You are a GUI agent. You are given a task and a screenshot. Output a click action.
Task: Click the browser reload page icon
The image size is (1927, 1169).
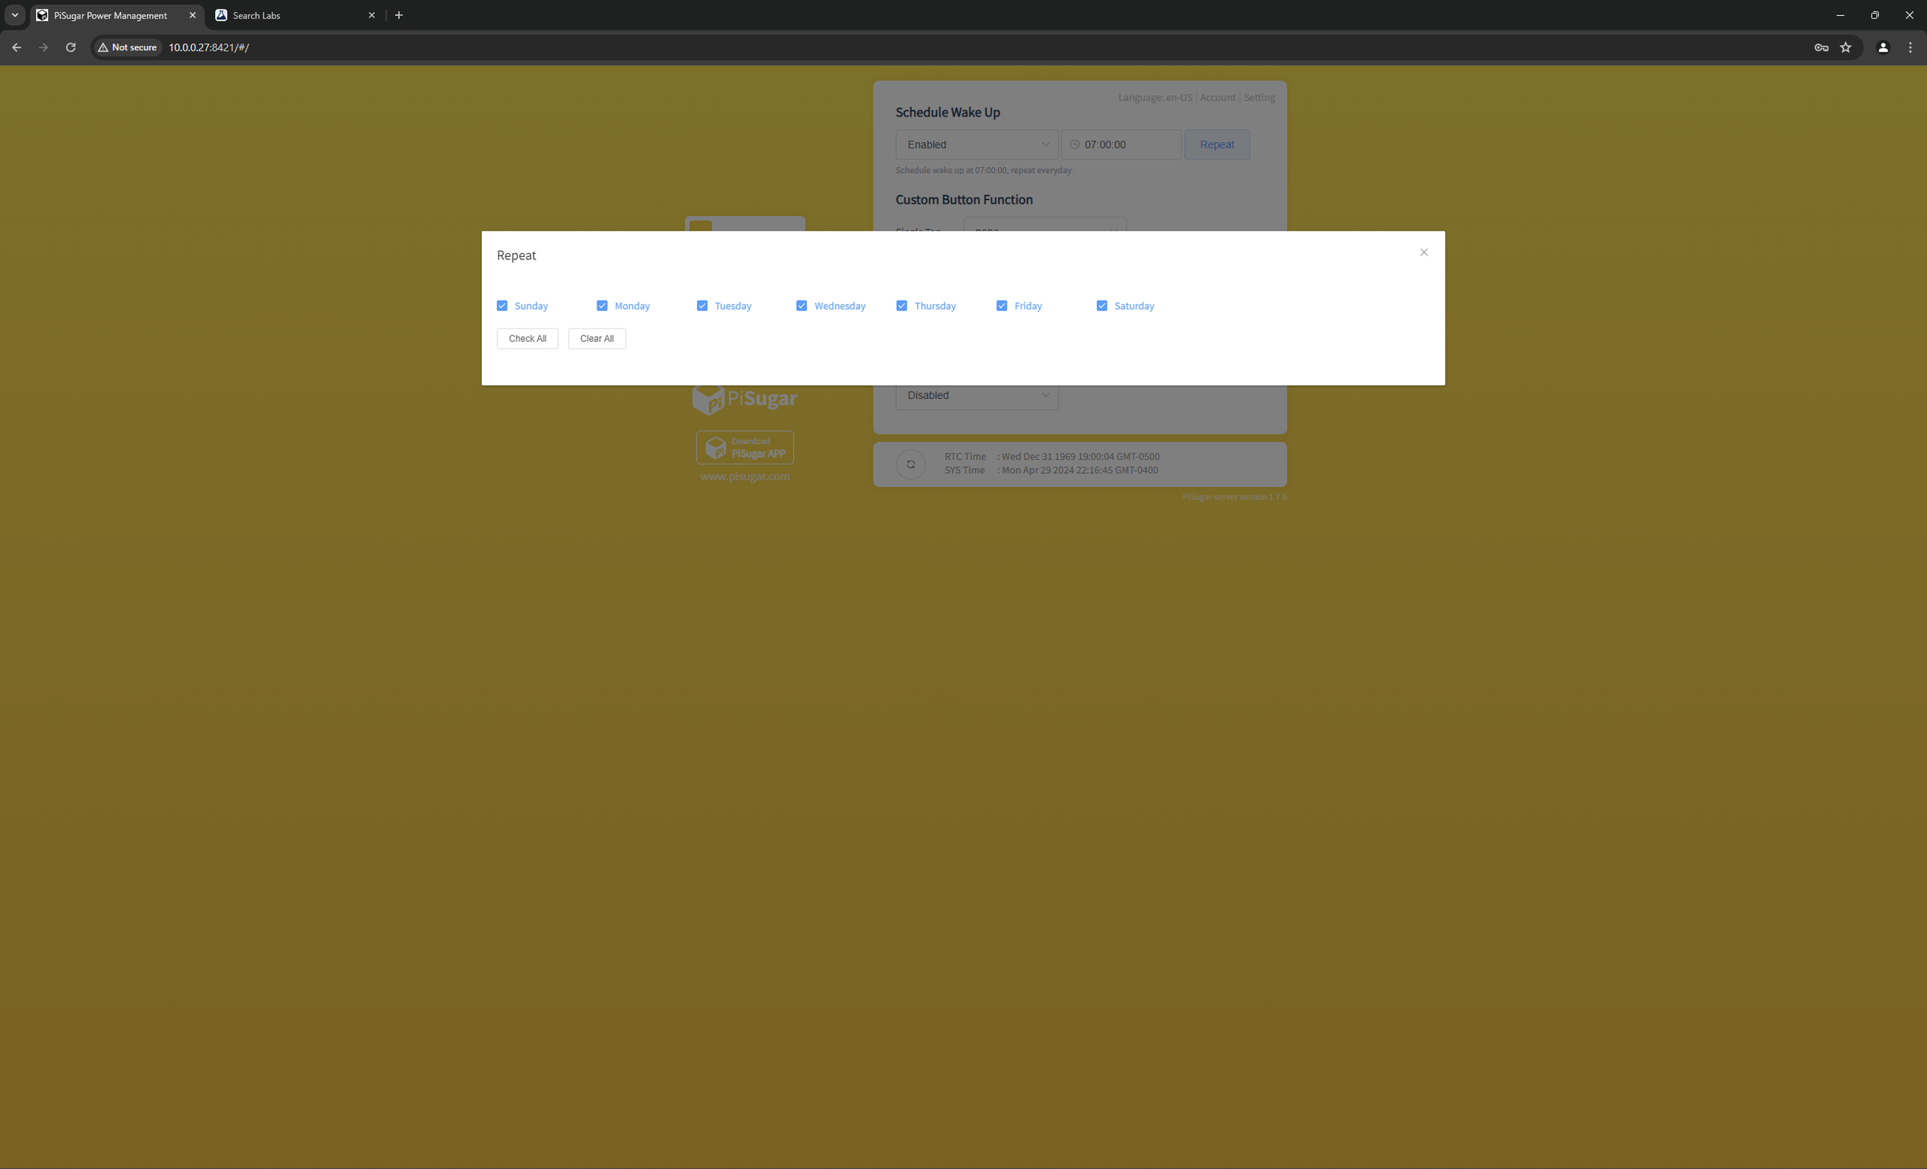point(71,47)
